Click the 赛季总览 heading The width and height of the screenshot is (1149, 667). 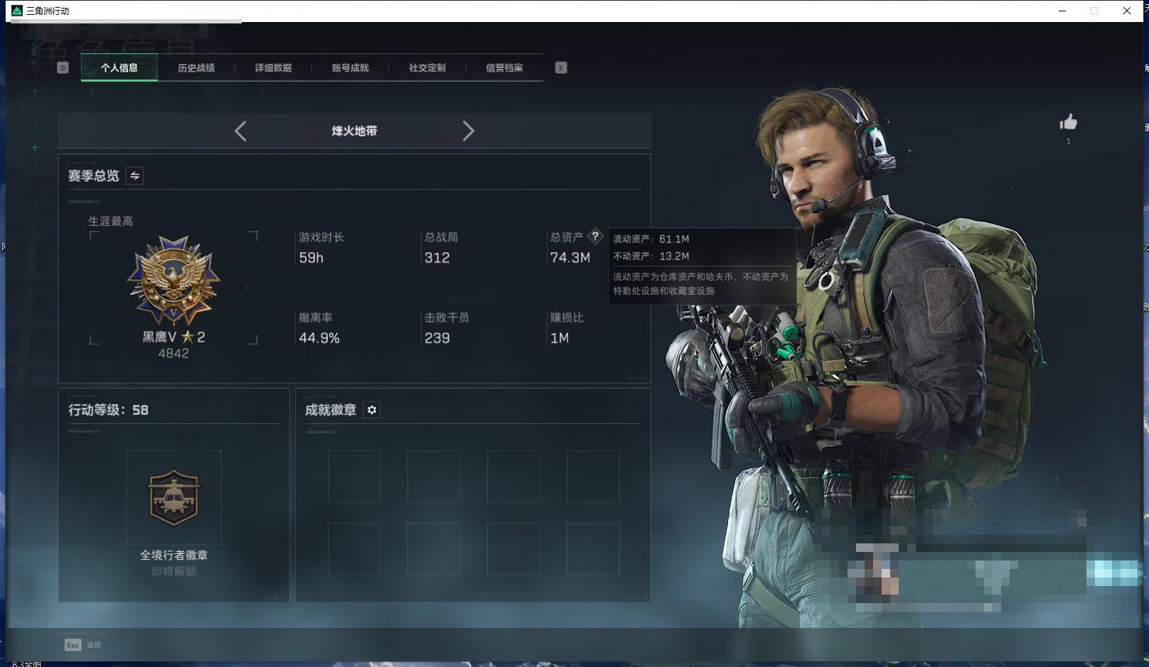coord(93,175)
